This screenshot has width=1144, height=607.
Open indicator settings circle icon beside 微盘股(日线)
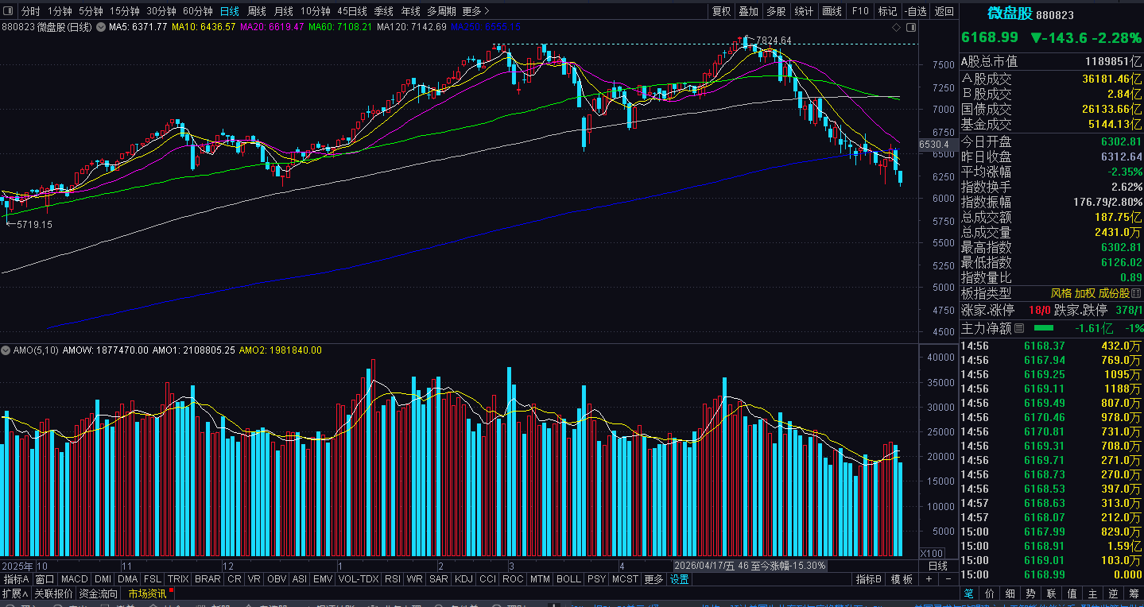coord(99,27)
